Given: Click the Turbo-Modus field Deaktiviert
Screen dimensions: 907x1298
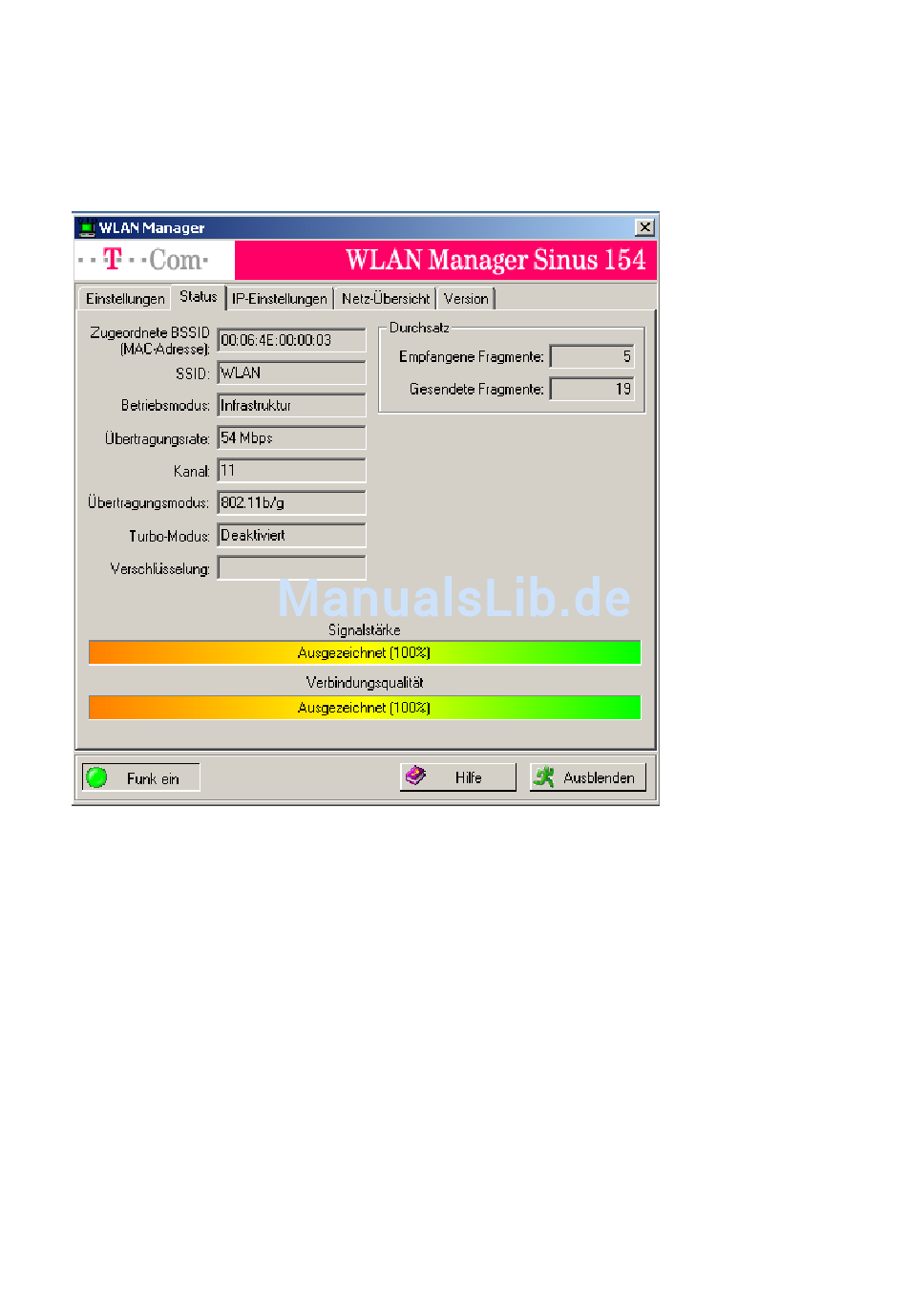Looking at the screenshot, I should point(291,535).
